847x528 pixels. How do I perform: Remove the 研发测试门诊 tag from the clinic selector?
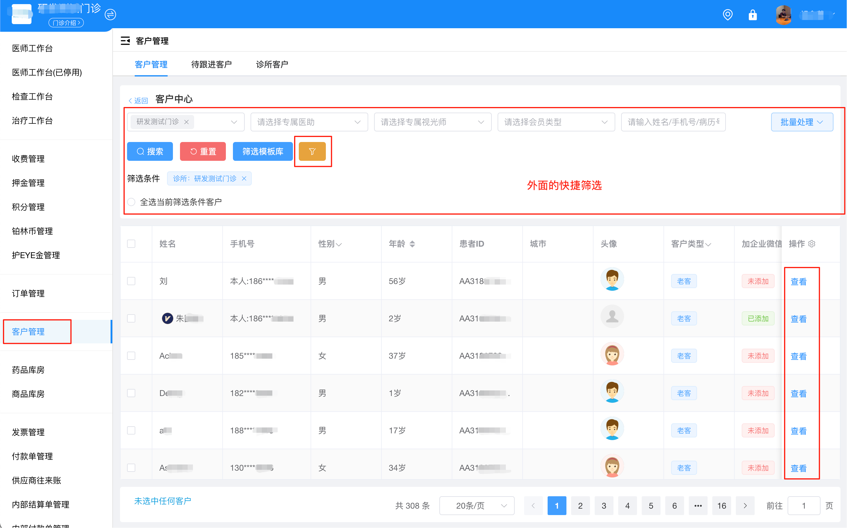(186, 122)
